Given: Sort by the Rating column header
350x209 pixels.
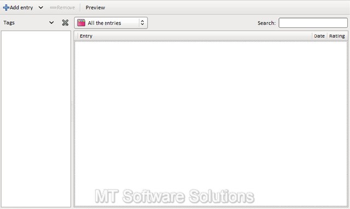Looking at the screenshot, I should point(337,36).
